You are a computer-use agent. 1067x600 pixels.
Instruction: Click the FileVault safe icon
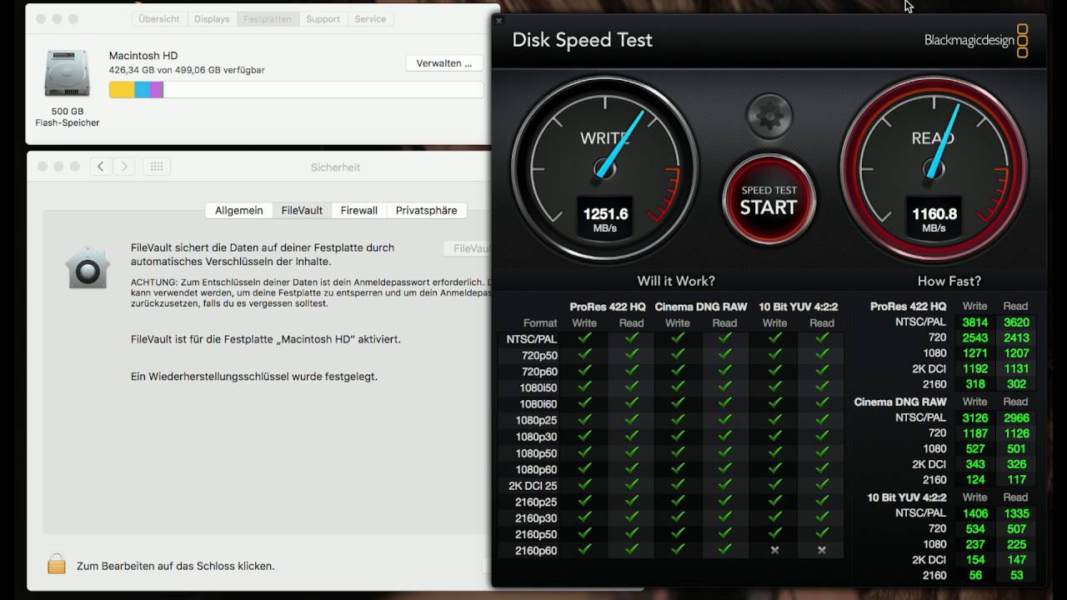[x=88, y=268]
